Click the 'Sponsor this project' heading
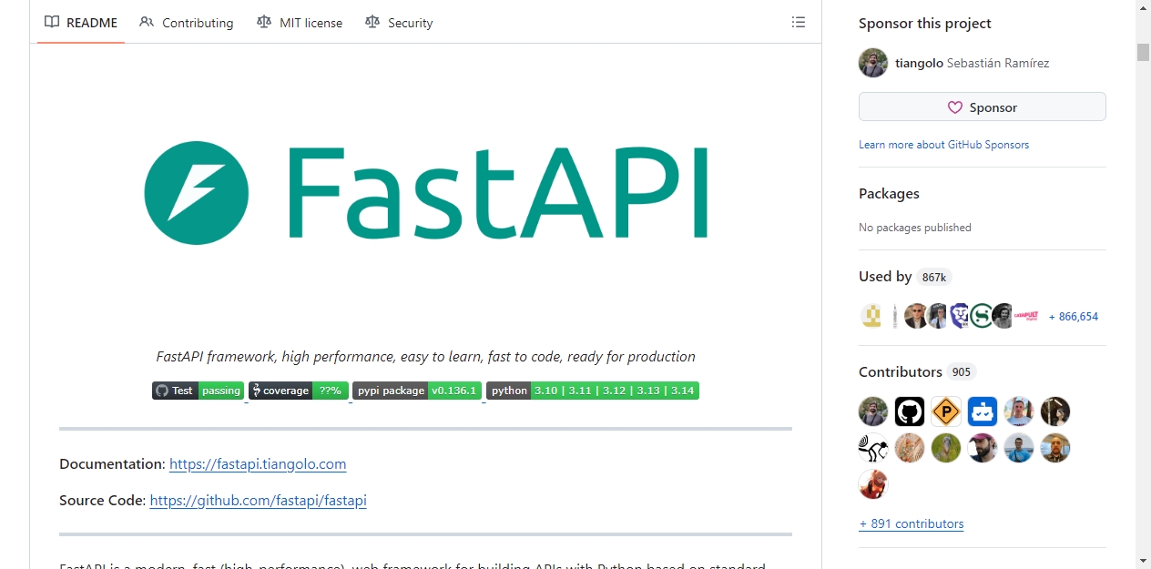The width and height of the screenshot is (1151, 569). pos(925,23)
